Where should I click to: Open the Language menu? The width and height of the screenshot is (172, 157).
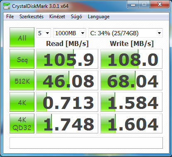(x=99, y=17)
